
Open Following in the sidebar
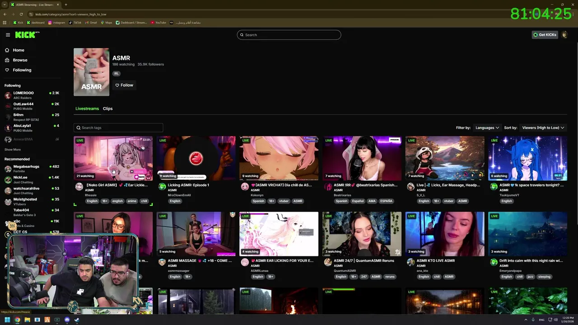tap(22, 70)
